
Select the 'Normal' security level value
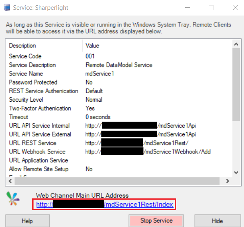[x=94, y=100]
